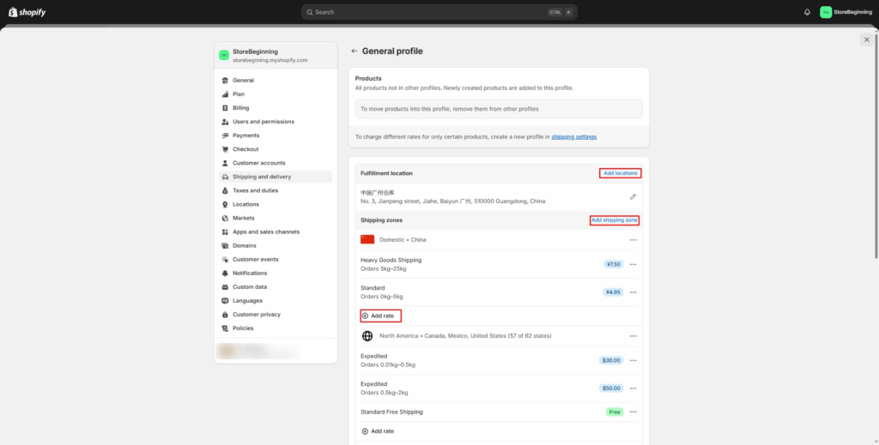879x445 pixels.
Task: Open the options menu for Domestic China zone
Action: coord(633,240)
